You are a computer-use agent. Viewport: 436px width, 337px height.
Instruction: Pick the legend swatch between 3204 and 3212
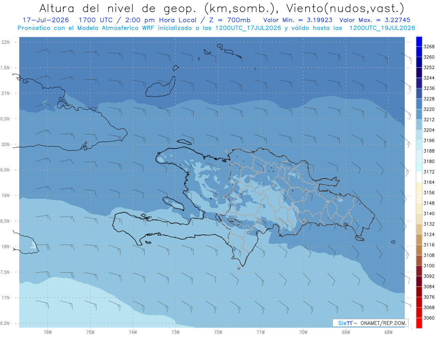coord(419,125)
